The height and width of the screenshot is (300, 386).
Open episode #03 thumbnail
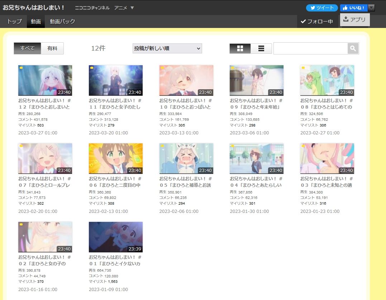point(327,158)
